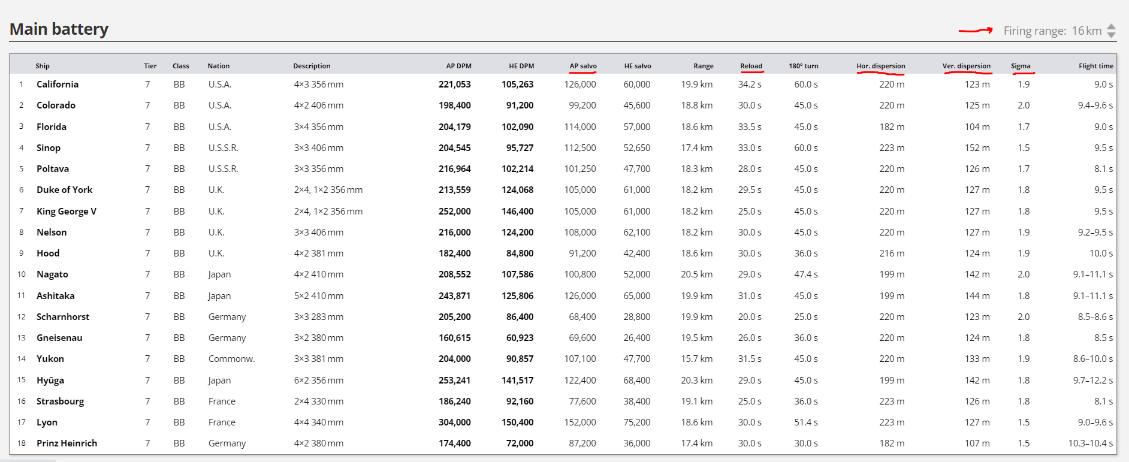Screen dimensions: 1129x462
Task: Sort by 180° turn header
Action: coord(803,66)
